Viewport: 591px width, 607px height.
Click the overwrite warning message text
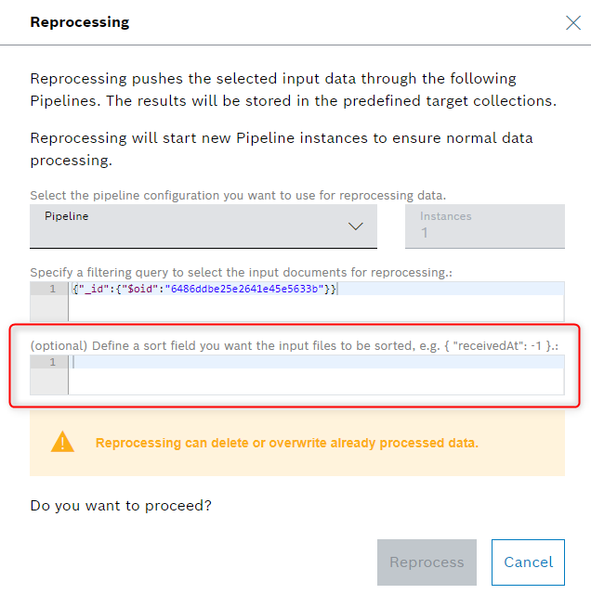(286, 443)
